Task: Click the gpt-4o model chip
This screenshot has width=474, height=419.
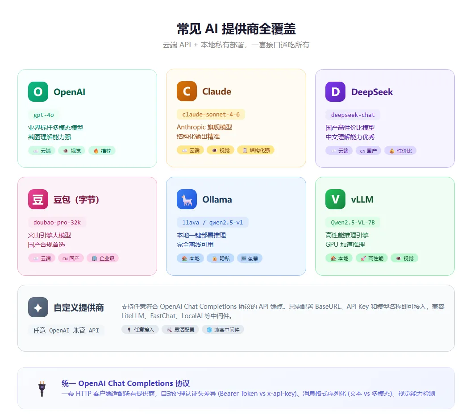Action: pos(44,115)
